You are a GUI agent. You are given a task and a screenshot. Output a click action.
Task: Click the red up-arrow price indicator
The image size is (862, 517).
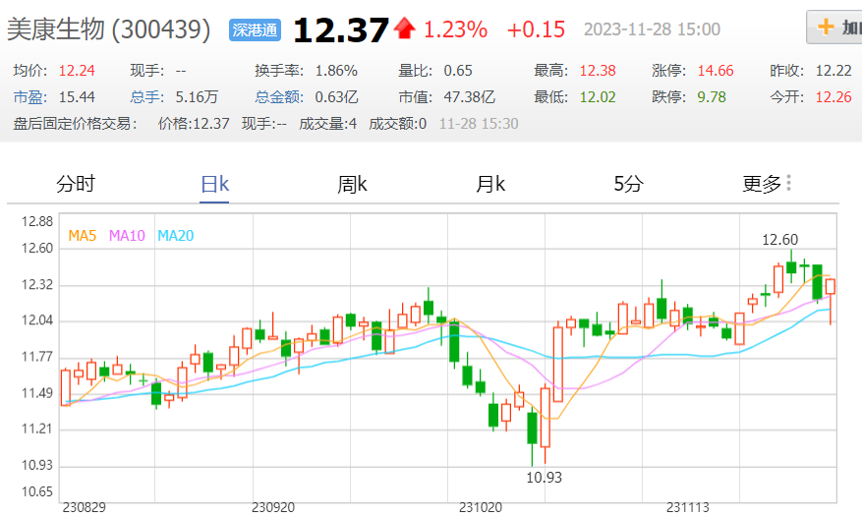[405, 29]
